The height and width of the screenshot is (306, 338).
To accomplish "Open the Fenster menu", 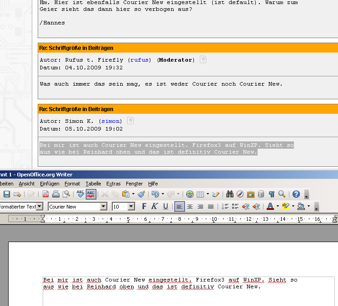I will coord(134,184).
